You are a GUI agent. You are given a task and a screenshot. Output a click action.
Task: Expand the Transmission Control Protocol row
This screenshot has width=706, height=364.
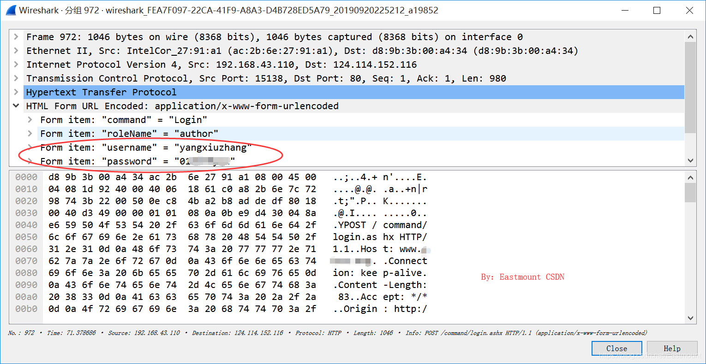[16, 78]
